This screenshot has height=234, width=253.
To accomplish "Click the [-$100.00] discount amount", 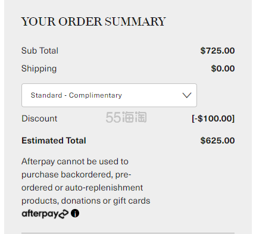I will [x=213, y=118].
